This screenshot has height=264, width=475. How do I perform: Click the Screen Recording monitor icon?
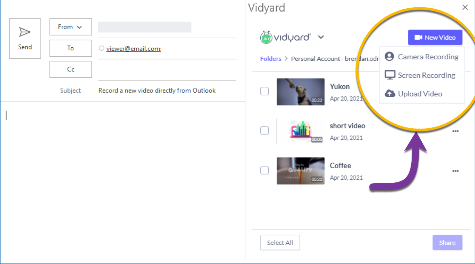click(x=390, y=75)
